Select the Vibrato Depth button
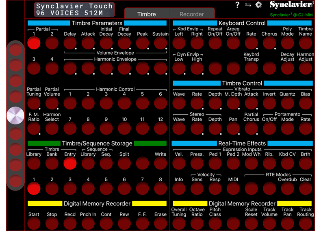Image resolution: width=321 pixels, height=231 pixels. tap(215, 103)
